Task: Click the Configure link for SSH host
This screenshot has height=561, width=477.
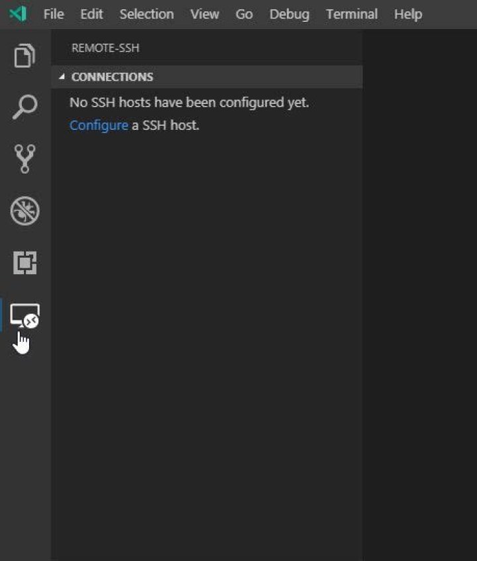Action: pos(98,125)
